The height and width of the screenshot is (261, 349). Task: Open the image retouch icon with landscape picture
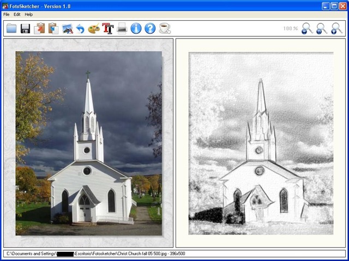click(x=68, y=29)
